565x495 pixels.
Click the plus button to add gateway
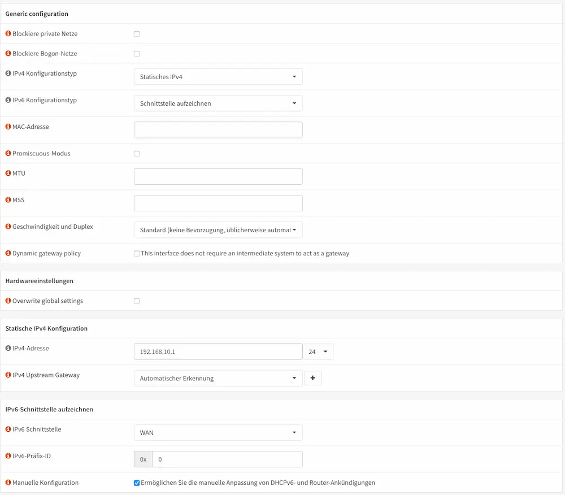313,379
